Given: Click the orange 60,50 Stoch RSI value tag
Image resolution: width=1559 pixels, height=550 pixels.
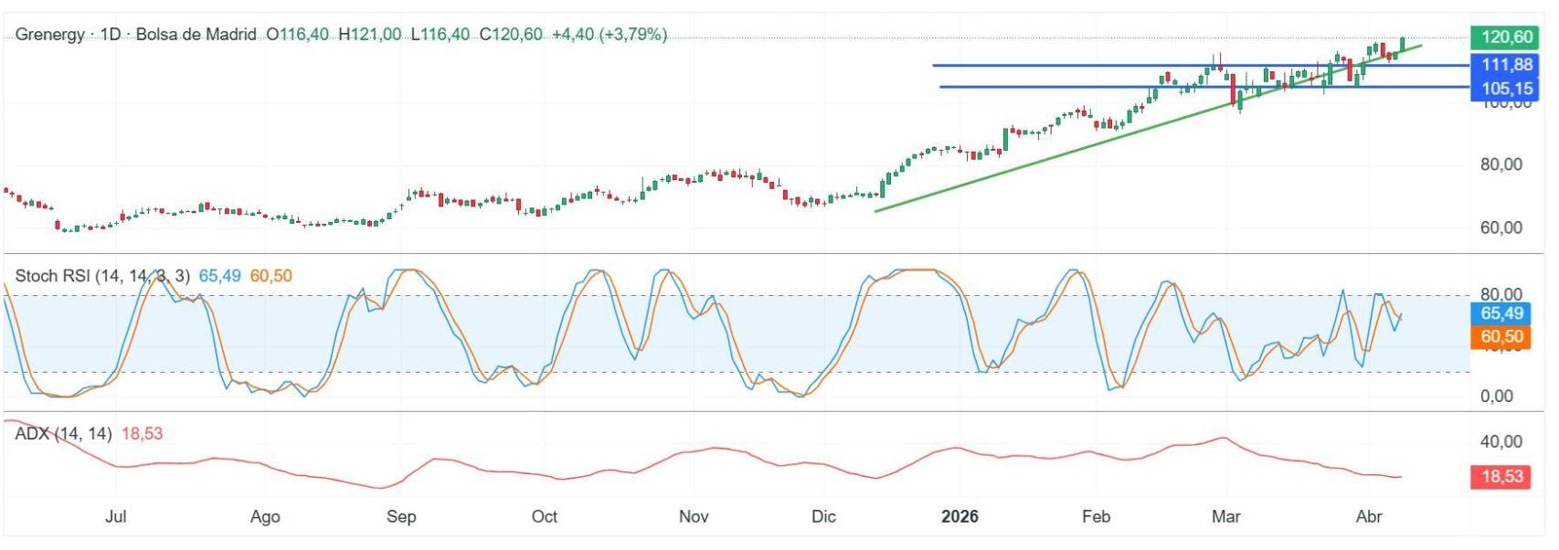Looking at the screenshot, I should point(1501,337).
